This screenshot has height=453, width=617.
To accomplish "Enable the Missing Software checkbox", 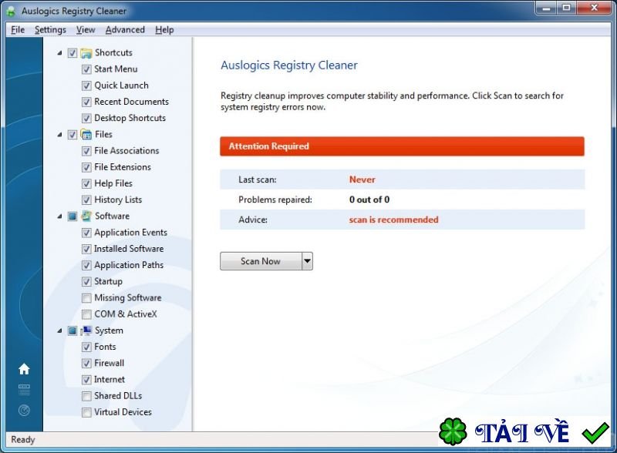I will (x=86, y=298).
